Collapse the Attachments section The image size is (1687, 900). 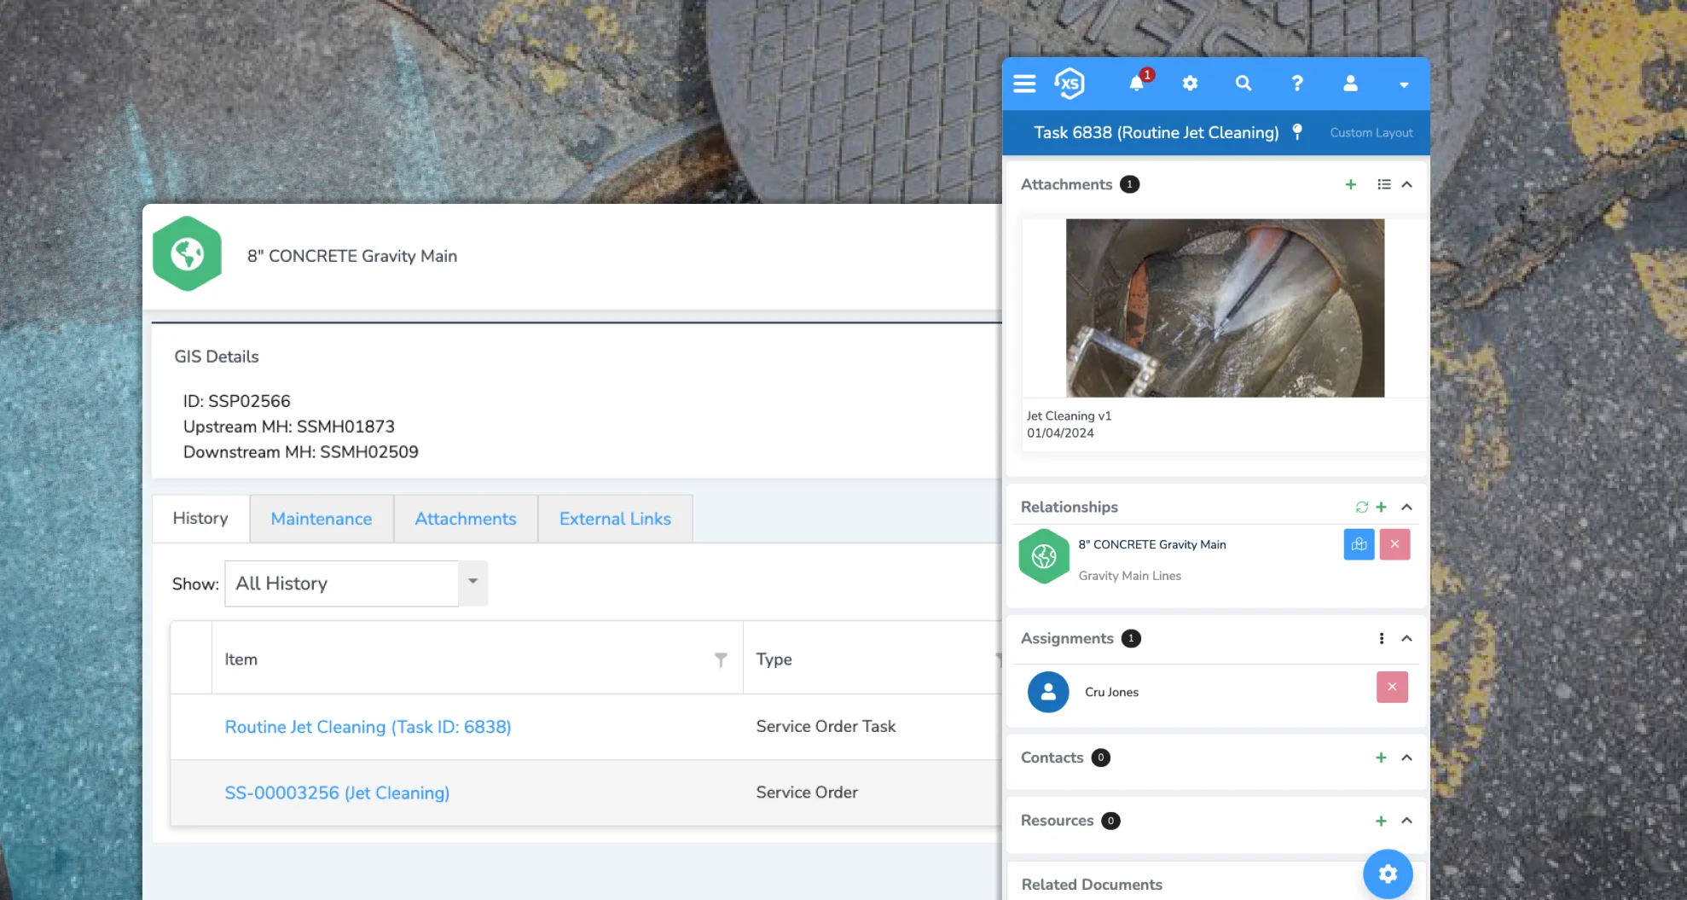pos(1407,185)
